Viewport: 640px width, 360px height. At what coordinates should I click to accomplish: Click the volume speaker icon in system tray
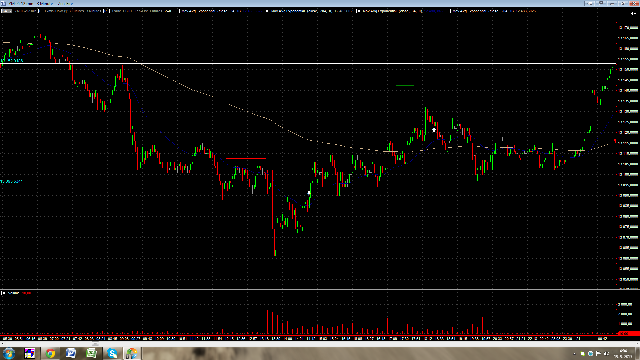point(606,354)
